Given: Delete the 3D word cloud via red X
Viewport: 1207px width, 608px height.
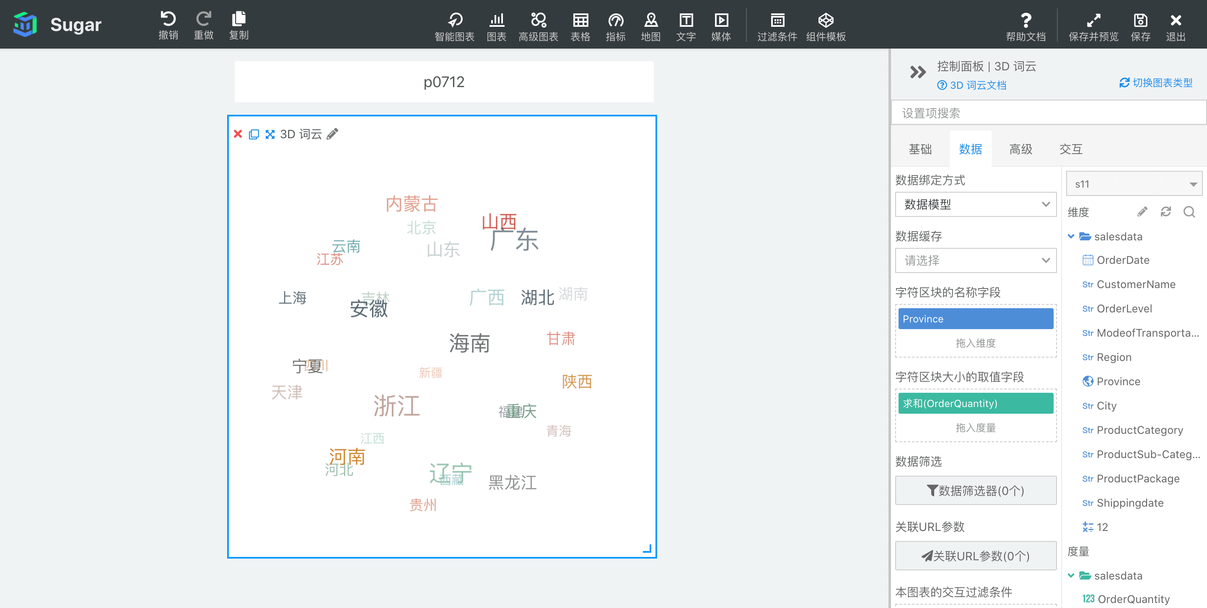Looking at the screenshot, I should 238,134.
